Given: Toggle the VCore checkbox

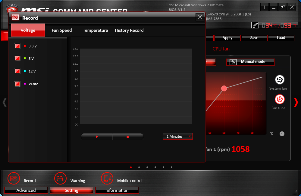Looking at the screenshot, I should click(17, 84).
